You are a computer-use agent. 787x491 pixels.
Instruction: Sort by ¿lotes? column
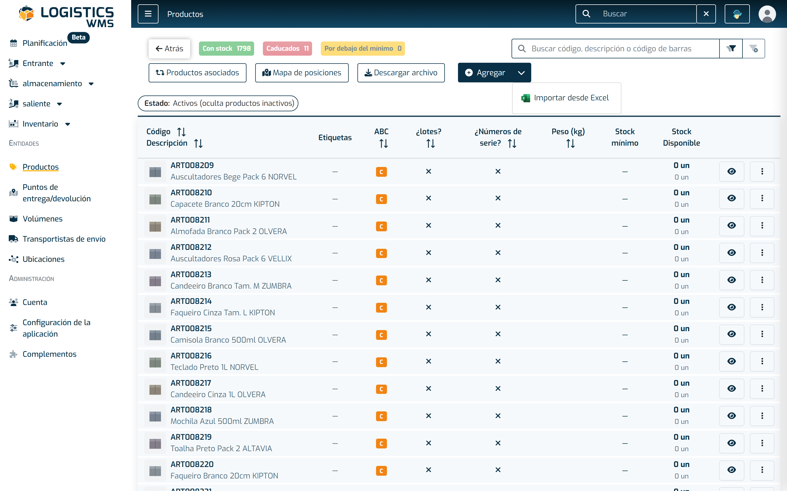coord(431,143)
